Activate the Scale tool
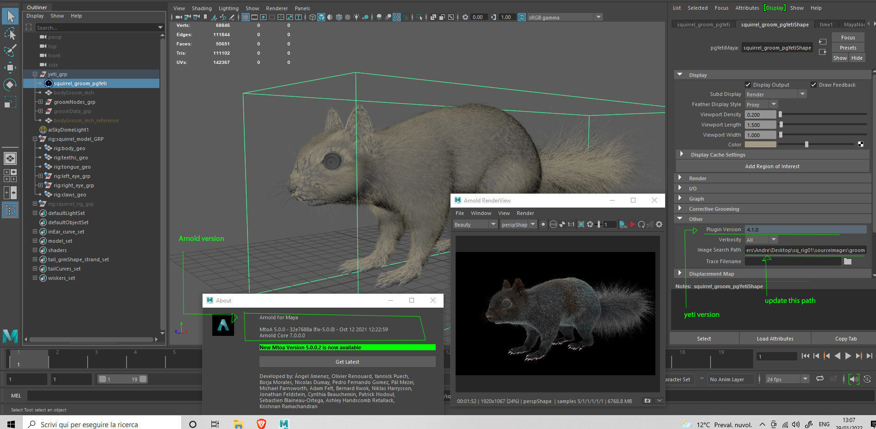The image size is (876, 429). point(10,101)
